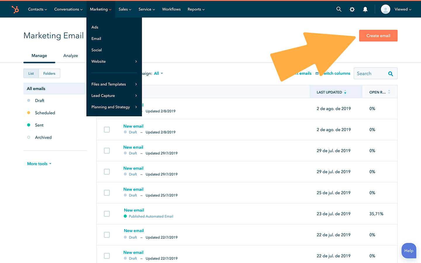Click the 35,71% open rate value

(x=376, y=214)
